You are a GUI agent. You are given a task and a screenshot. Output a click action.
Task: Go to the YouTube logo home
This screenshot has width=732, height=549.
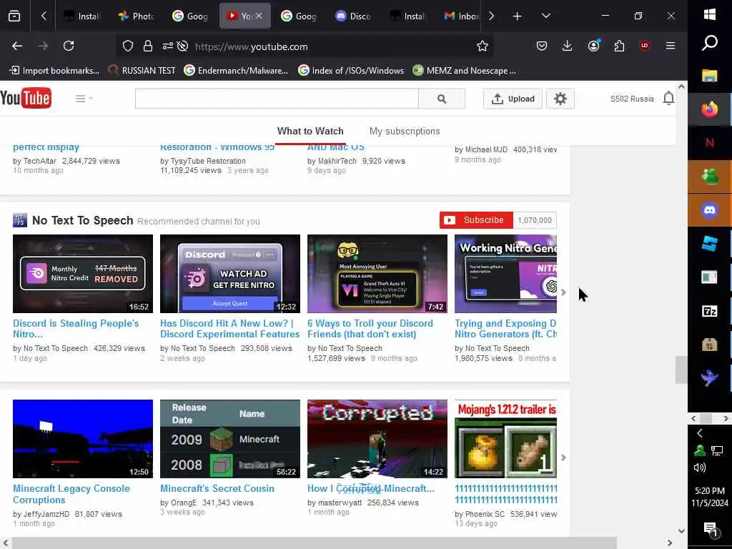pyautogui.click(x=26, y=98)
